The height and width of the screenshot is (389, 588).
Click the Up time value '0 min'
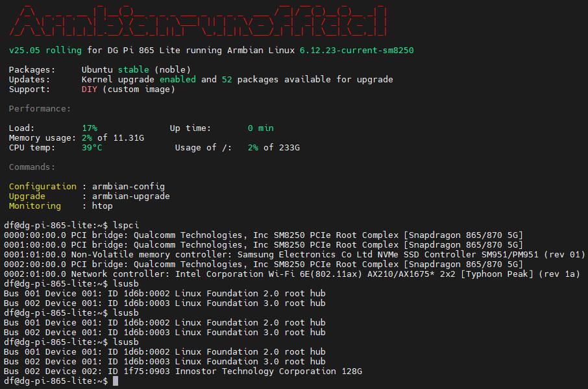(x=261, y=128)
